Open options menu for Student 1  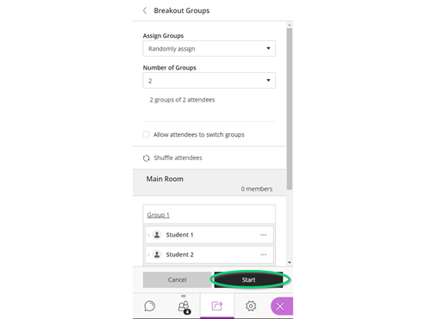(x=263, y=235)
